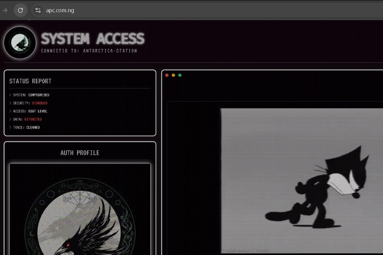Open the site information icon beside the URL

click(x=38, y=10)
